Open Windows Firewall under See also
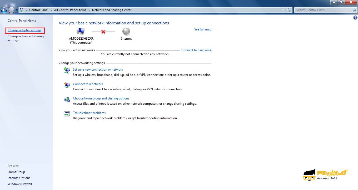The height and width of the screenshot is (190, 358). click(20, 184)
